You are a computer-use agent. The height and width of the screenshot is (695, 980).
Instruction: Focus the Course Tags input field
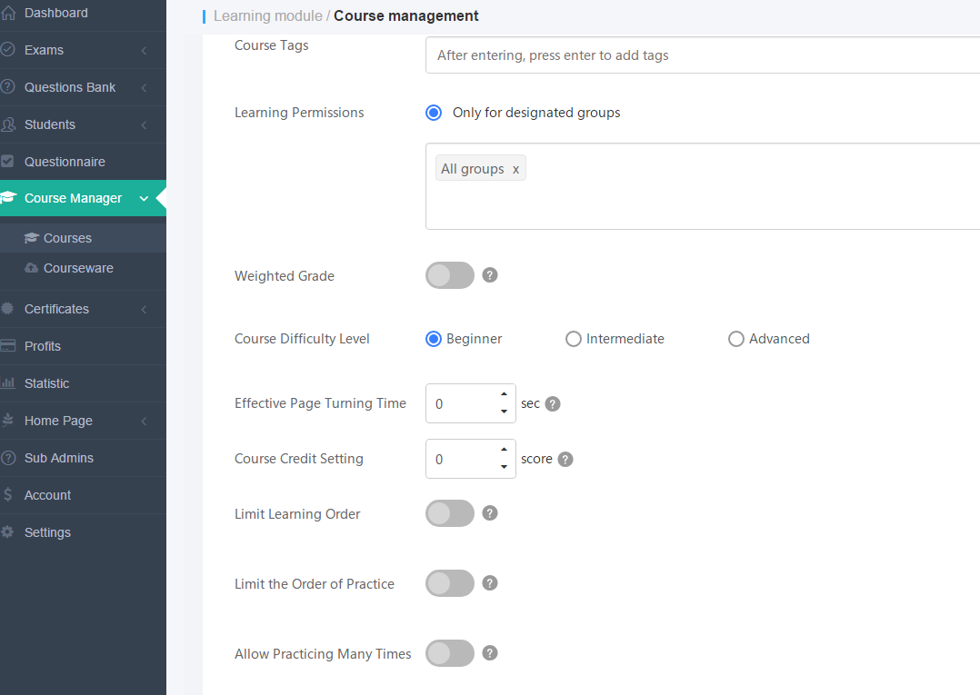pos(703,55)
